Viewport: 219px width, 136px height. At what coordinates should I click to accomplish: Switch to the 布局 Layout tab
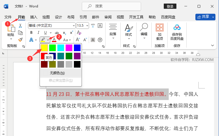(71, 17)
